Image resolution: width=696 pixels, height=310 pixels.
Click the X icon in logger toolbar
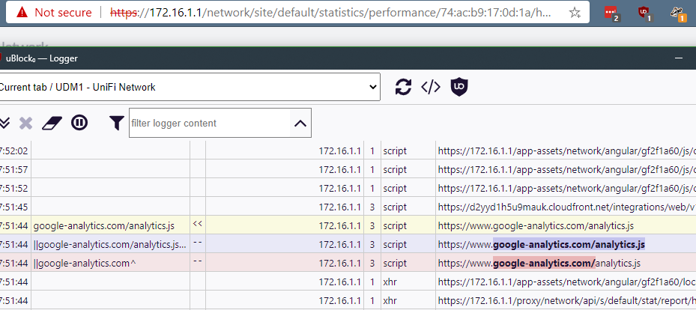point(25,123)
